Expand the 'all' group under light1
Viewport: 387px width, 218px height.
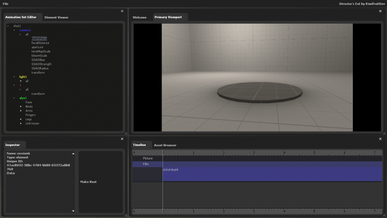(21, 81)
